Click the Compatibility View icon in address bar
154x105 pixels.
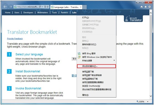click(45, 7)
